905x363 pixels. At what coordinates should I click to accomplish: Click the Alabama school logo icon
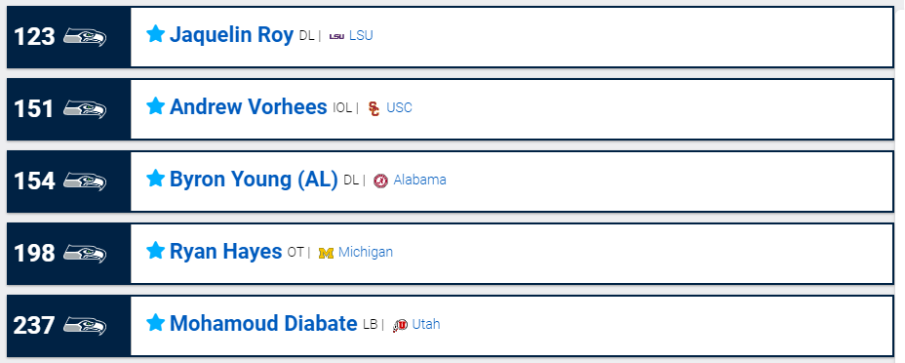[x=380, y=181]
